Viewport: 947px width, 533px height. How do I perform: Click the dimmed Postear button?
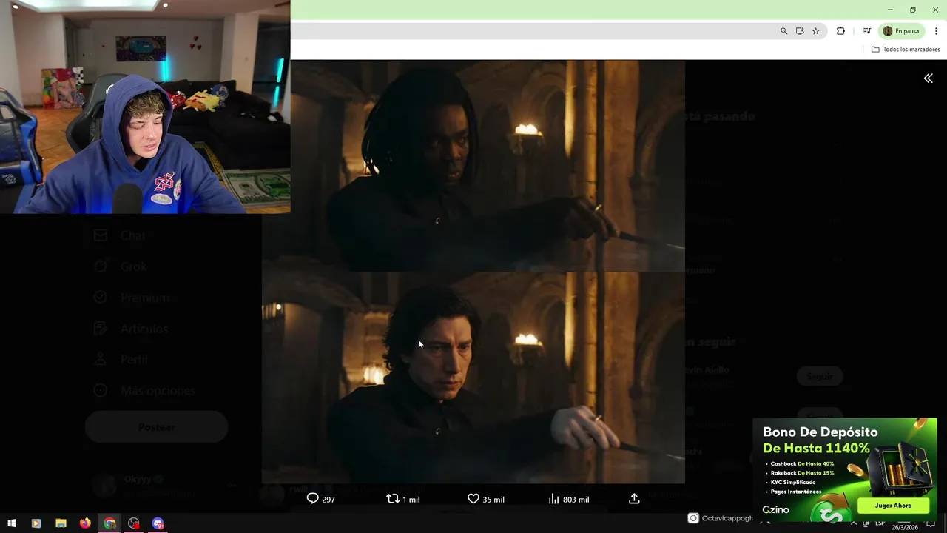click(x=156, y=427)
